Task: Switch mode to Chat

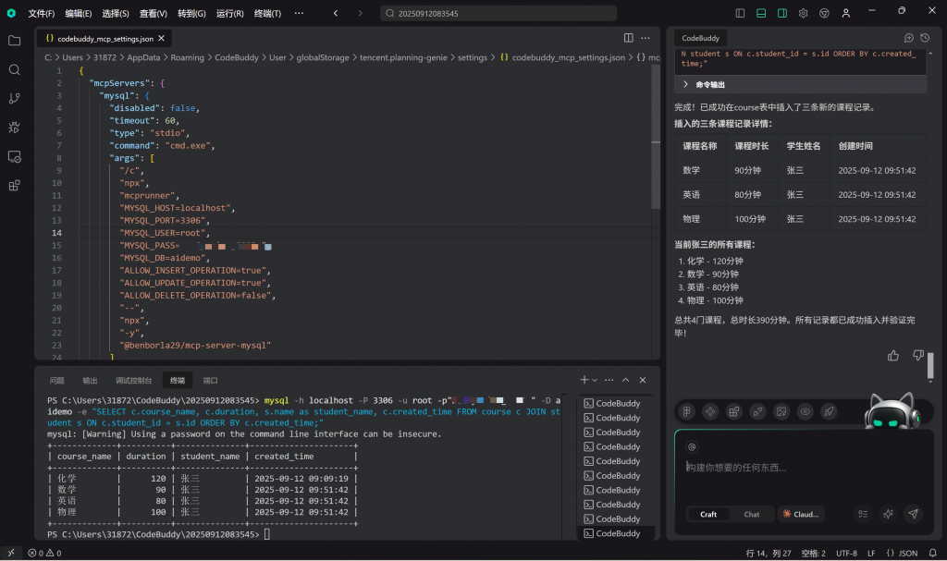Action: 752,514
